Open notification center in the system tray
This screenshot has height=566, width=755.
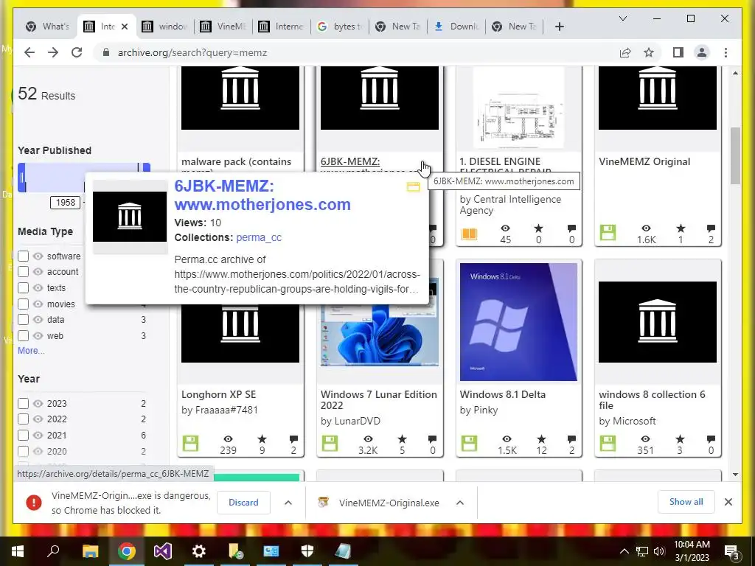click(x=732, y=552)
